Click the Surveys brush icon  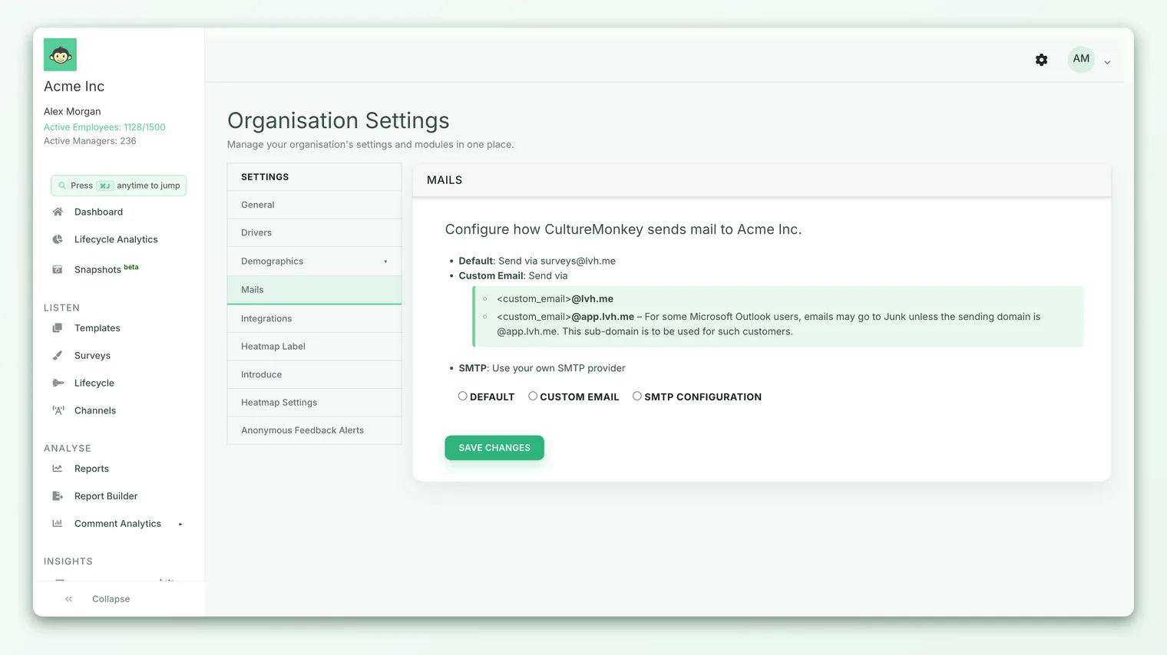point(58,355)
